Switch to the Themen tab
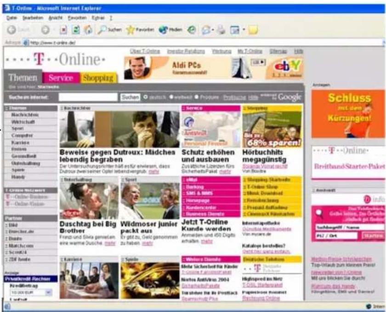The image size is (386, 312). [x=23, y=78]
